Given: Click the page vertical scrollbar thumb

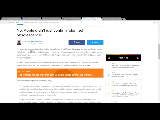Looking at the screenshot, I should [x=159, y=52].
